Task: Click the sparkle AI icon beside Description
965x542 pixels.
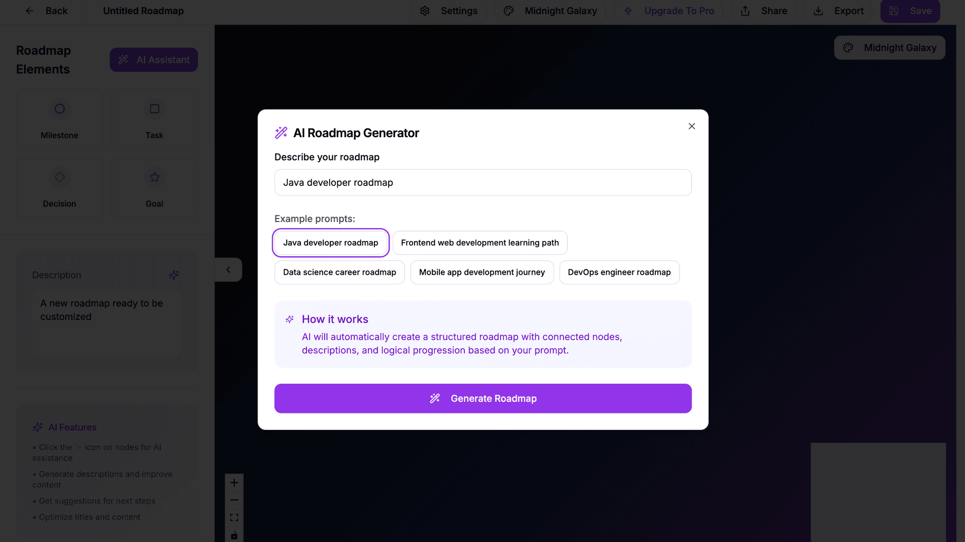Action: (174, 275)
